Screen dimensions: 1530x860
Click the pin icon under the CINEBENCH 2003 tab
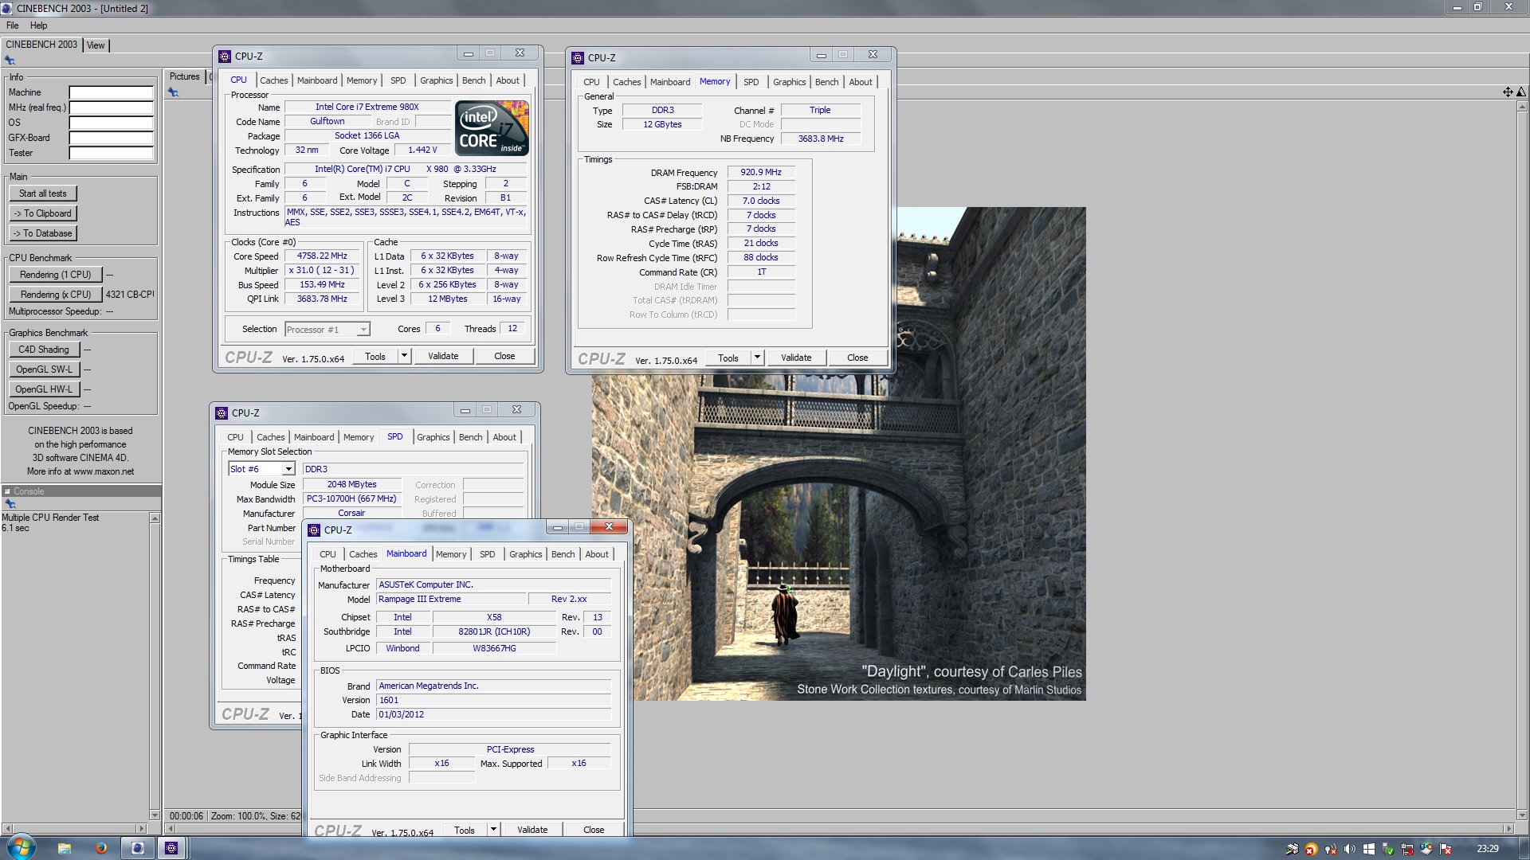coord(10,61)
